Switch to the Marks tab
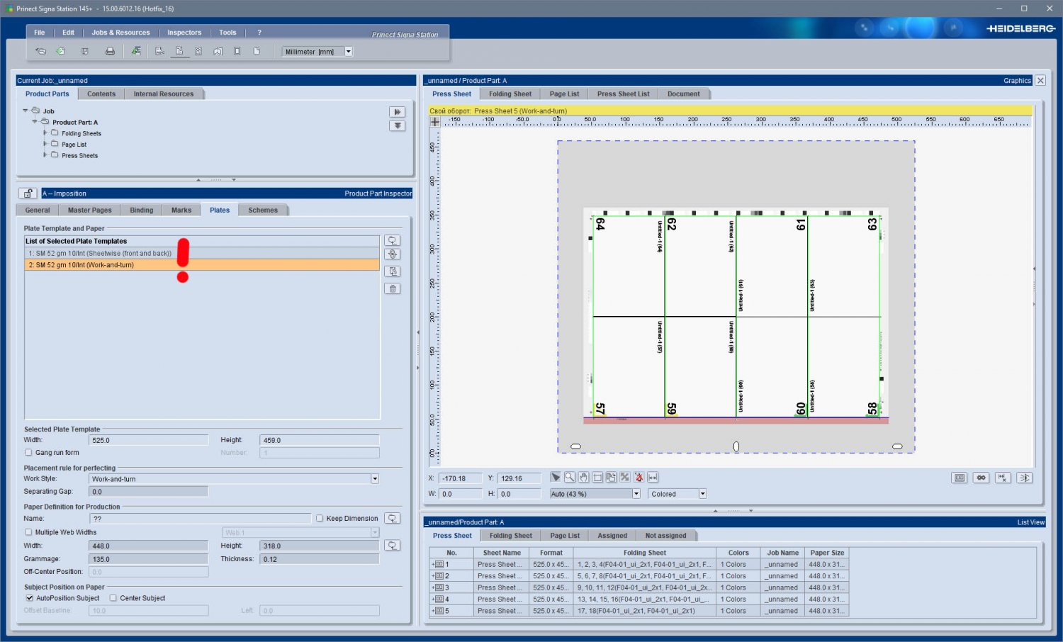1063x642 pixels. pyautogui.click(x=181, y=210)
